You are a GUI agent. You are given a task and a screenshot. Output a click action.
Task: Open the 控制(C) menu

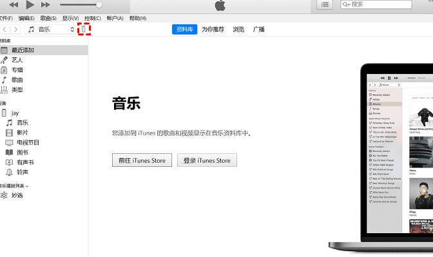tap(93, 18)
